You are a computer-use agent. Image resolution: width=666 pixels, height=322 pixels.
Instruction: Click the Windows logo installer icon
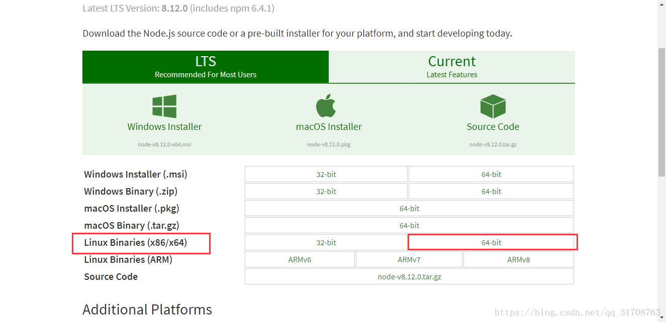pos(164,106)
